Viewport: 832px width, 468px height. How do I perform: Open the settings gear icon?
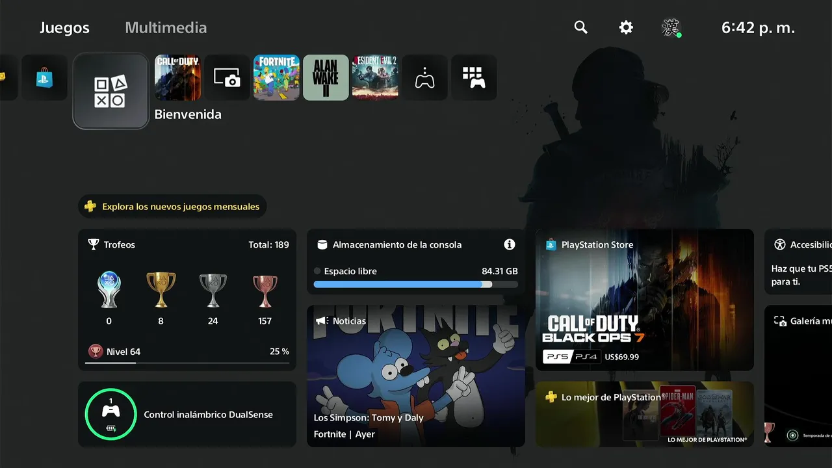tap(626, 27)
